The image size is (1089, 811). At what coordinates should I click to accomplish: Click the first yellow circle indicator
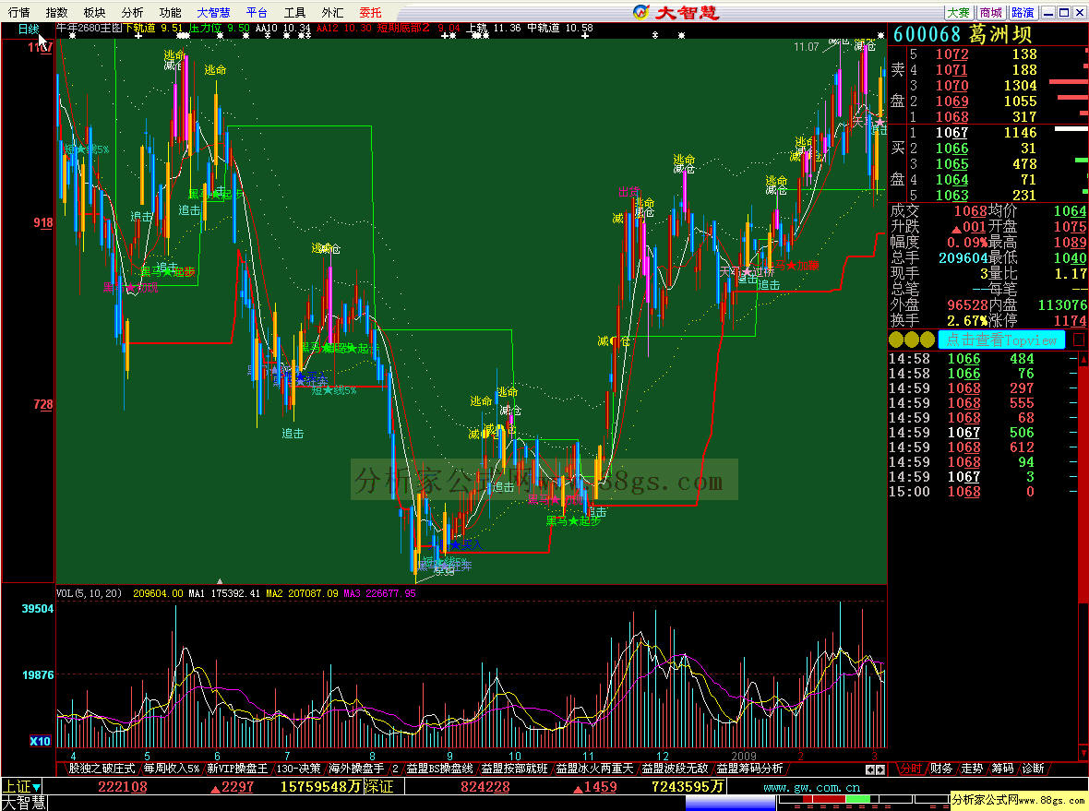[x=896, y=340]
